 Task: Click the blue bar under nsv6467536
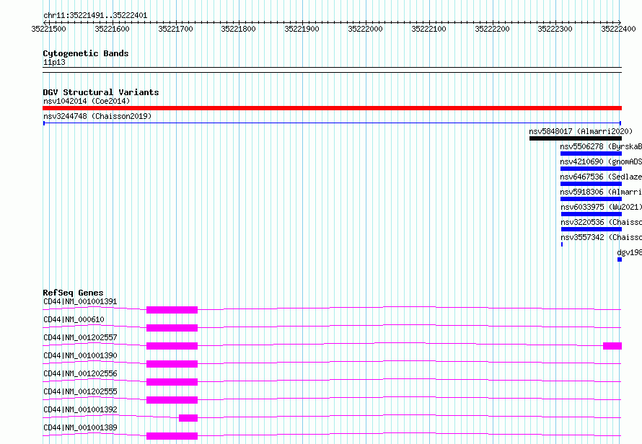point(592,184)
